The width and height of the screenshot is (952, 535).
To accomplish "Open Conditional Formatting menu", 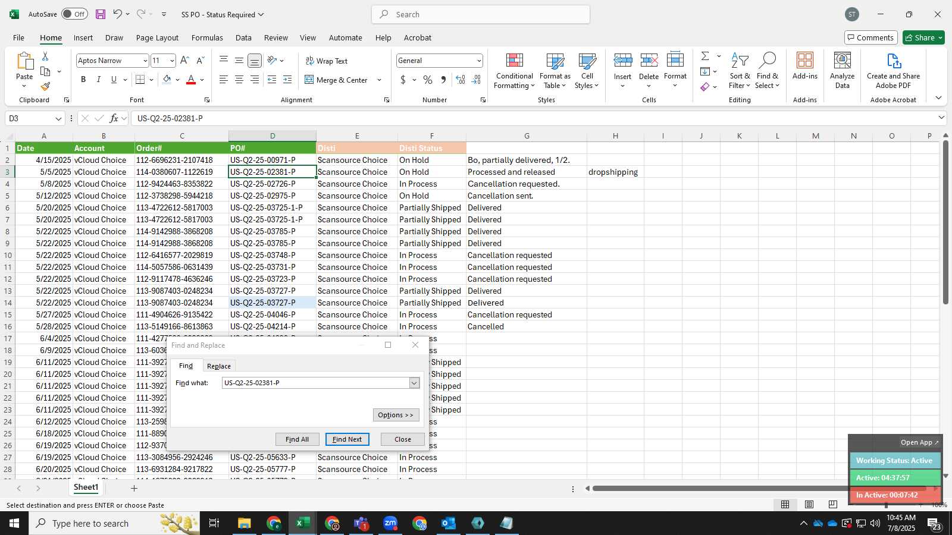I will pyautogui.click(x=515, y=71).
